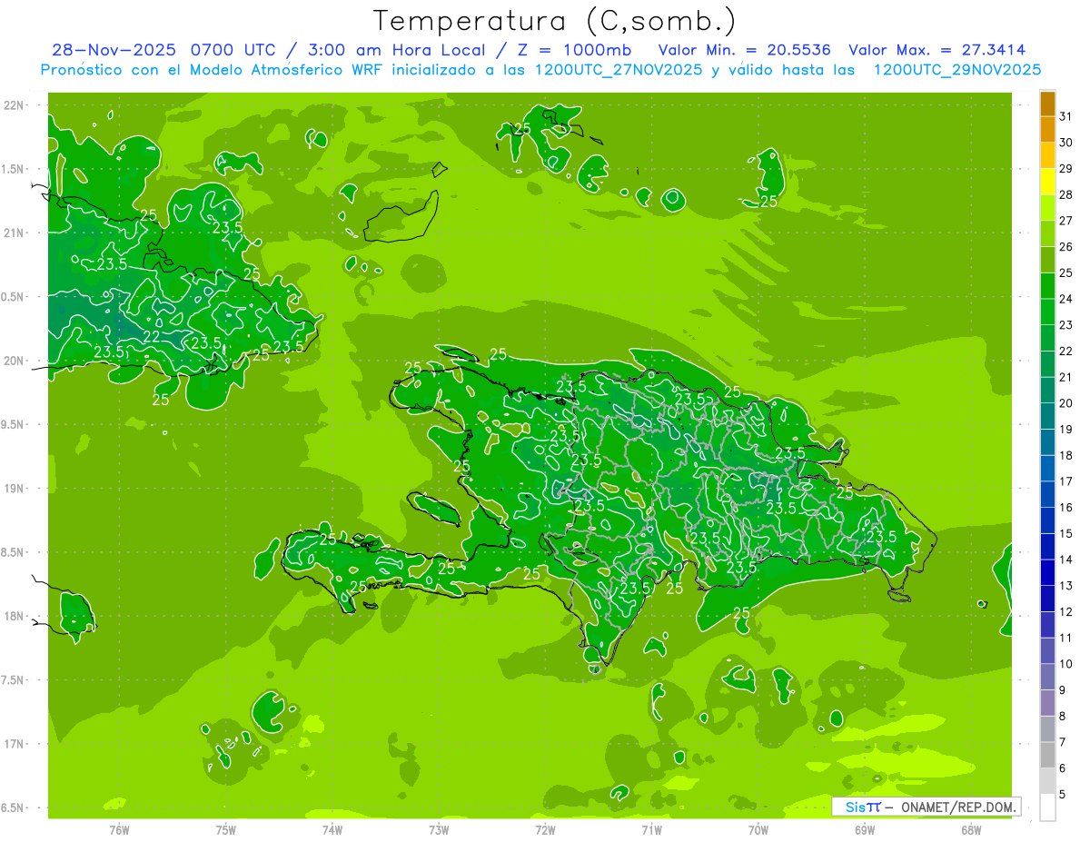The image size is (1090, 842).
Task: Click the "22" contour label over eastern Cuba
Action: coord(152,337)
